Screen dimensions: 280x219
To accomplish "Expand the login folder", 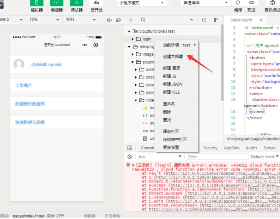I will pyautogui.click(x=133, y=39).
